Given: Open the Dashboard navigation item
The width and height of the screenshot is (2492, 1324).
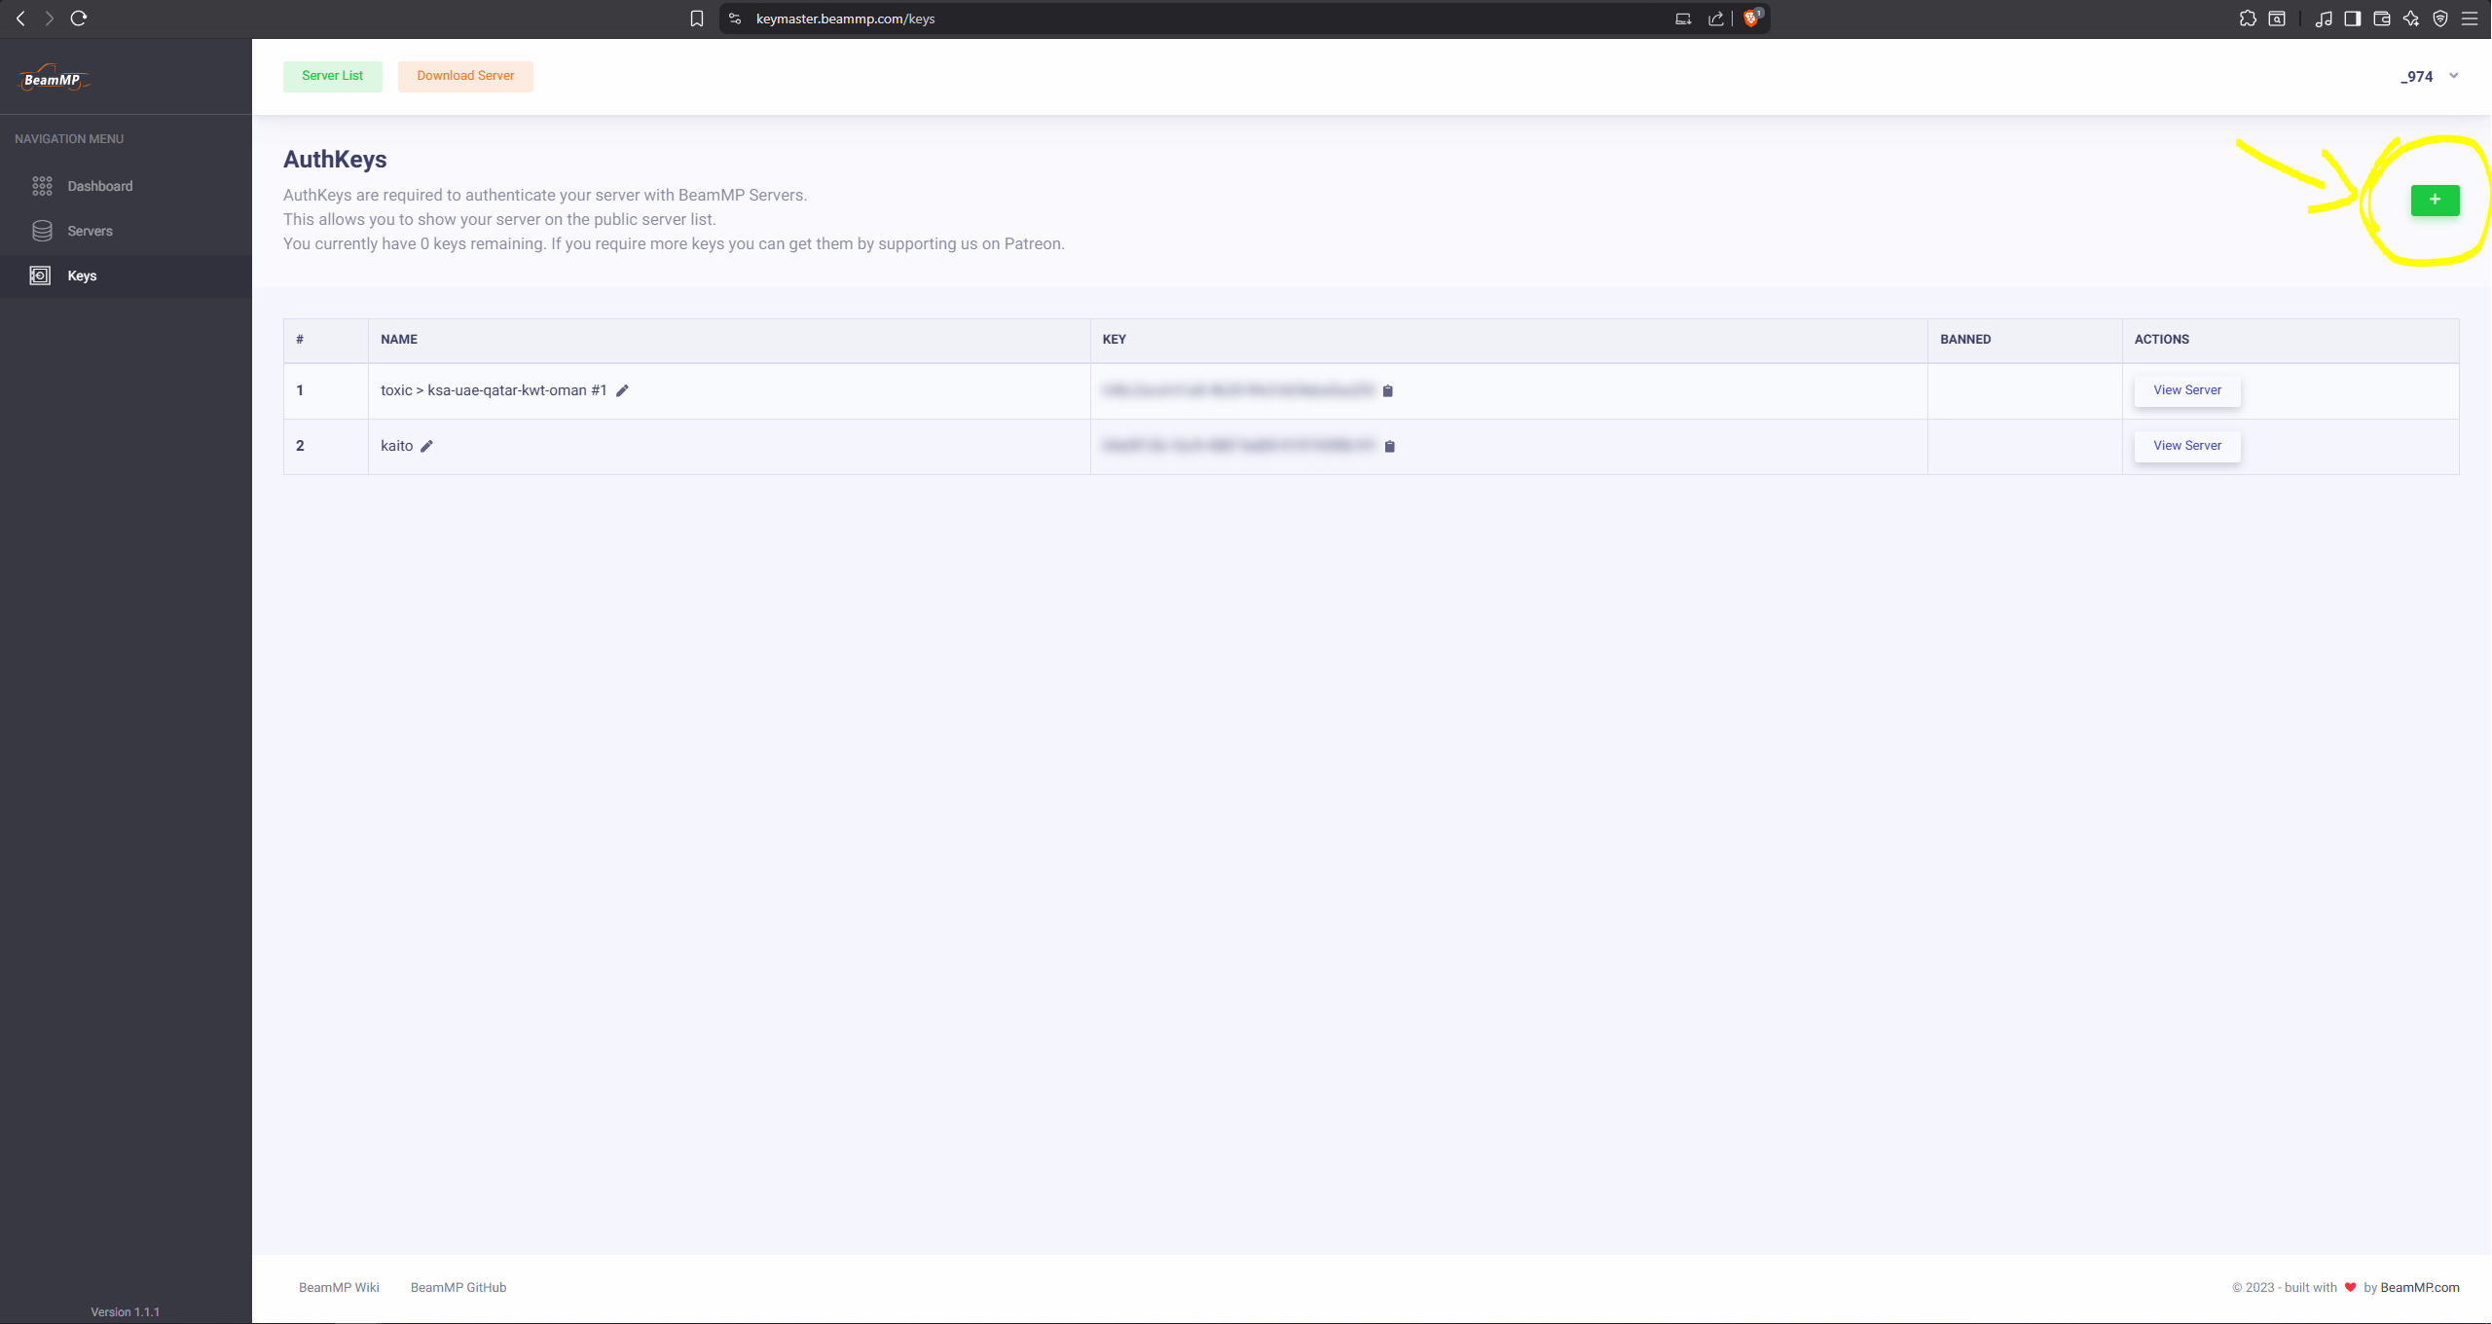Looking at the screenshot, I should tap(99, 186).
